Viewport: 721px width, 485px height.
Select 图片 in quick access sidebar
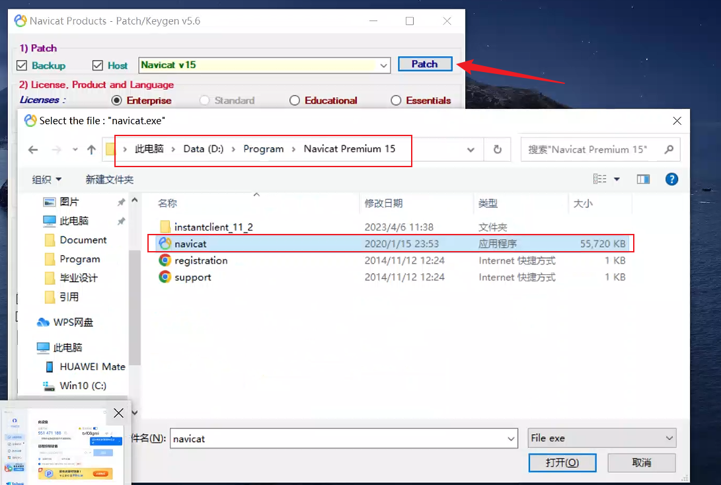[69, 202]
